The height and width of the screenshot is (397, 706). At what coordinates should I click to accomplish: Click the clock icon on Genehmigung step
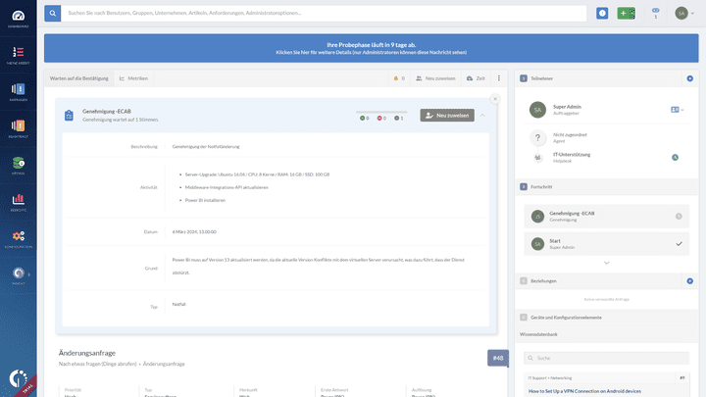tap(679, 216)
